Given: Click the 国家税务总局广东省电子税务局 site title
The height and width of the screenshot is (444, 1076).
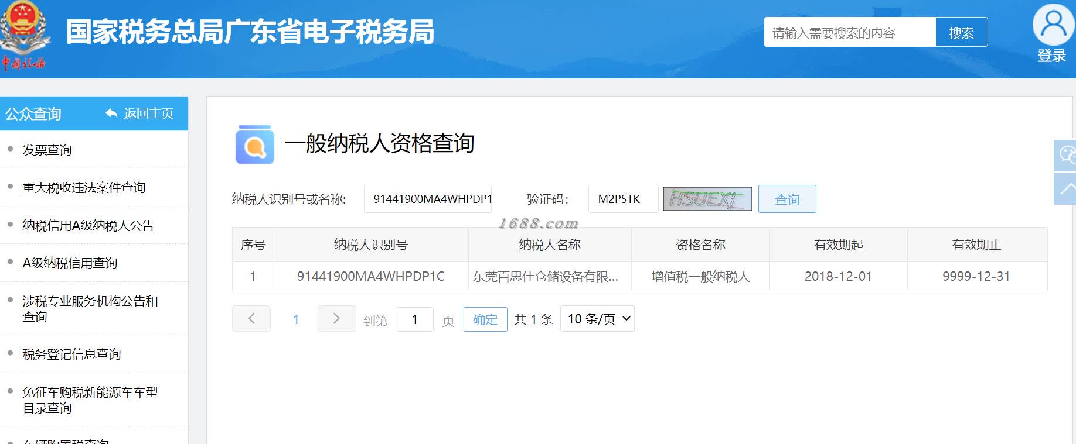Looking at the screenshot, I should tap(250, 32).
